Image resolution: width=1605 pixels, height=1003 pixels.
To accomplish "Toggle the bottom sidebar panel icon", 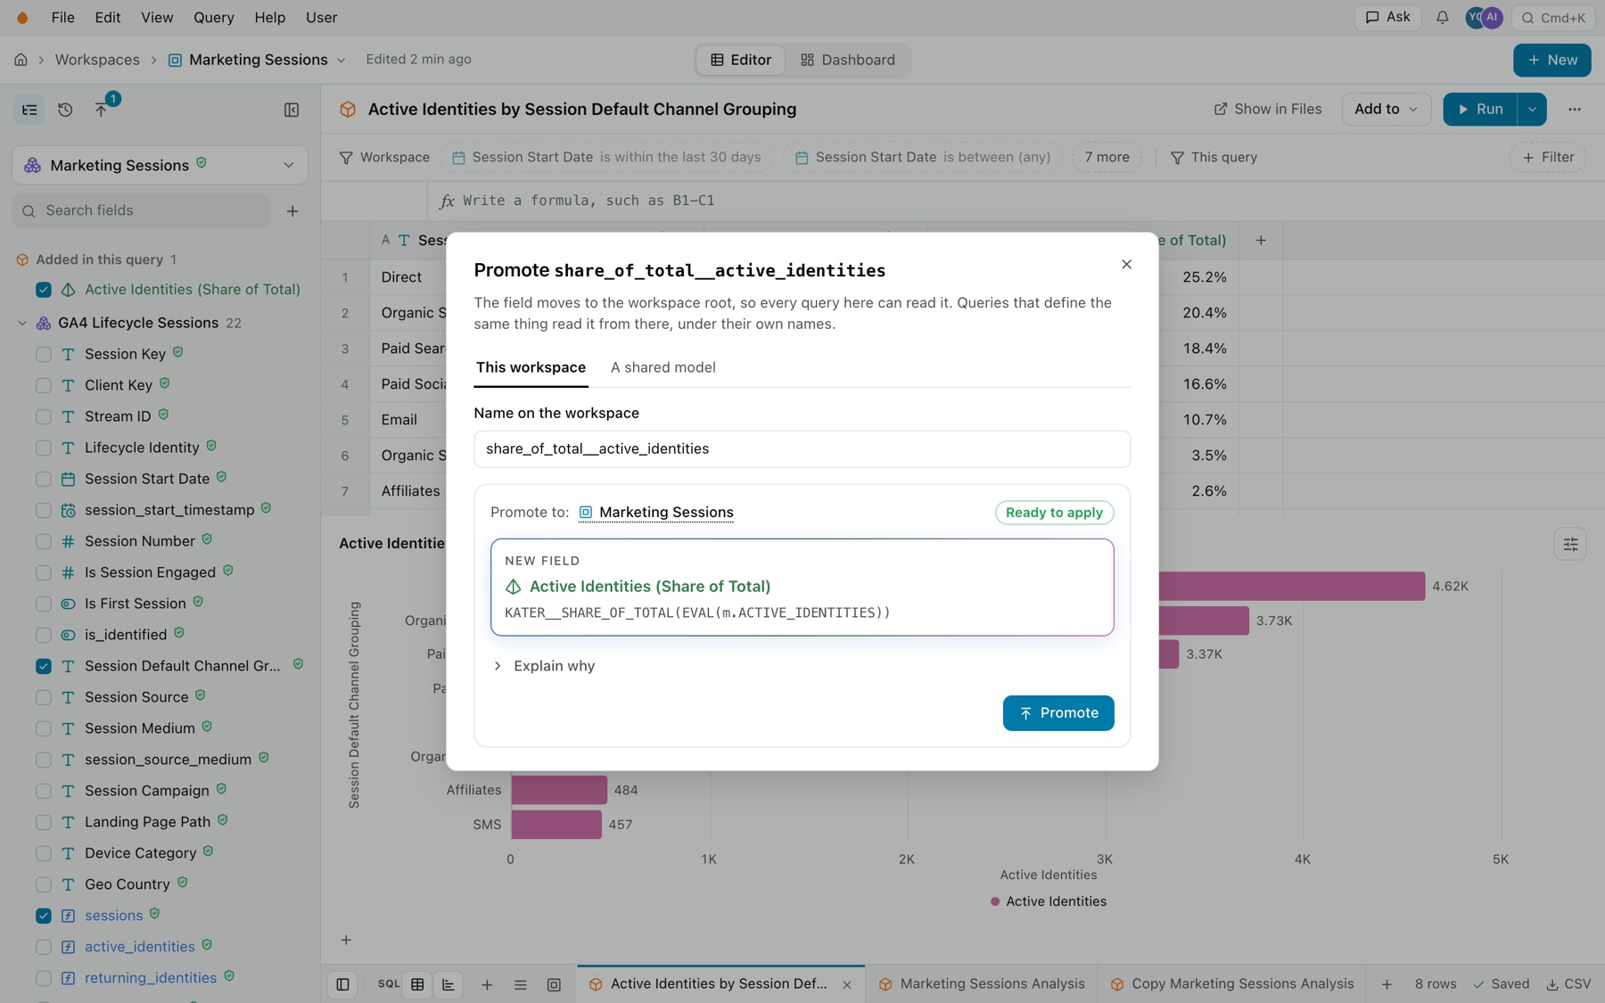I will (x=342, y=984).
